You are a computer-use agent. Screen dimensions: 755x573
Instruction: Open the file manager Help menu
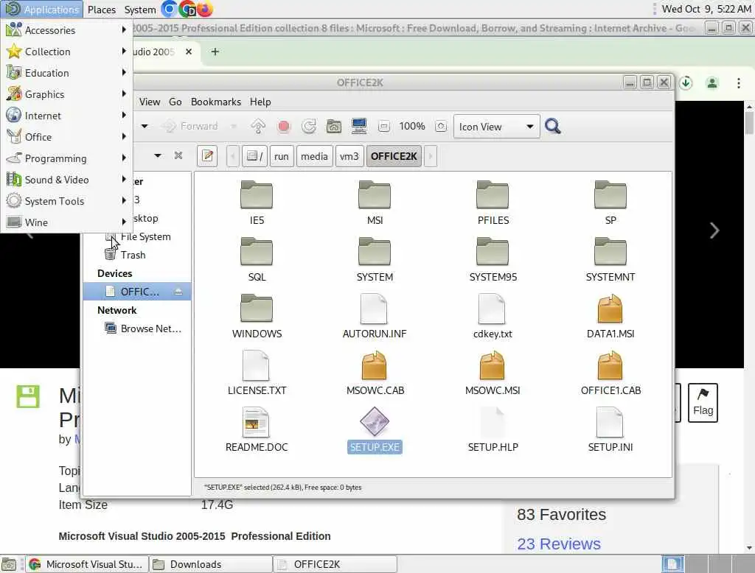tap(260, 102)
